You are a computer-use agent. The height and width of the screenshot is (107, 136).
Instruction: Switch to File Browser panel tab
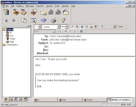point(11,99)
